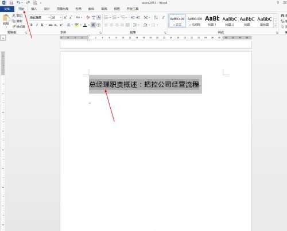
Task: Apply the No Spacing style
Action: [x=195, y=21]
